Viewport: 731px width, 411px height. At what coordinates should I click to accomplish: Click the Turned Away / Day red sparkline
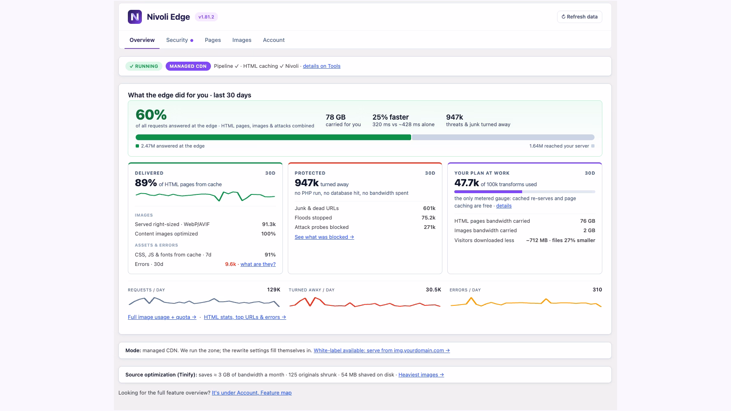[x=365, y=302]
